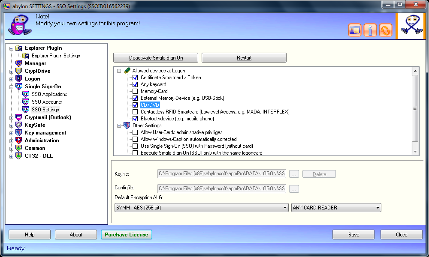Collapse the Single Sign-On node
429x257 pixels.
click(11, 87)
